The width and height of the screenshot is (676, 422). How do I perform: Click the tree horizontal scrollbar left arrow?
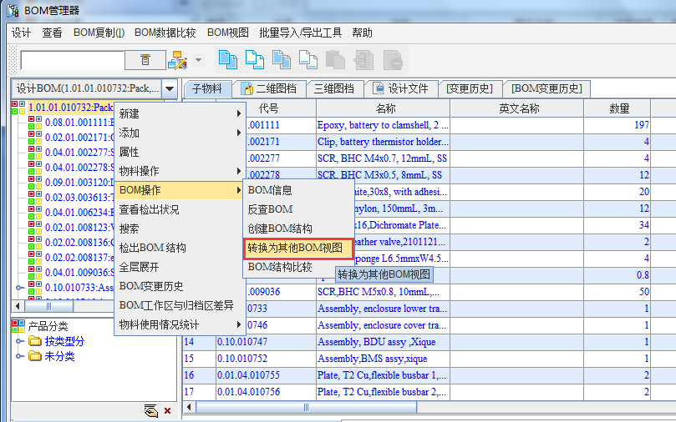[18, 306]
